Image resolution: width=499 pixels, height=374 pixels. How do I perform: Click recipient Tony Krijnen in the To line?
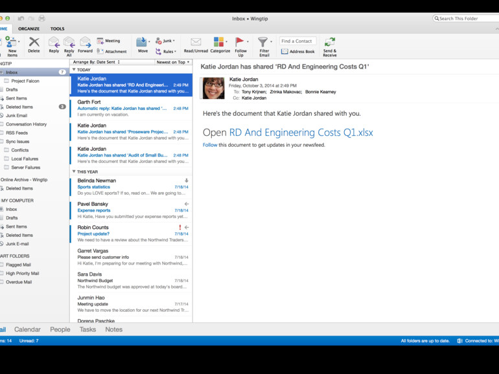(x=254, y=92)
